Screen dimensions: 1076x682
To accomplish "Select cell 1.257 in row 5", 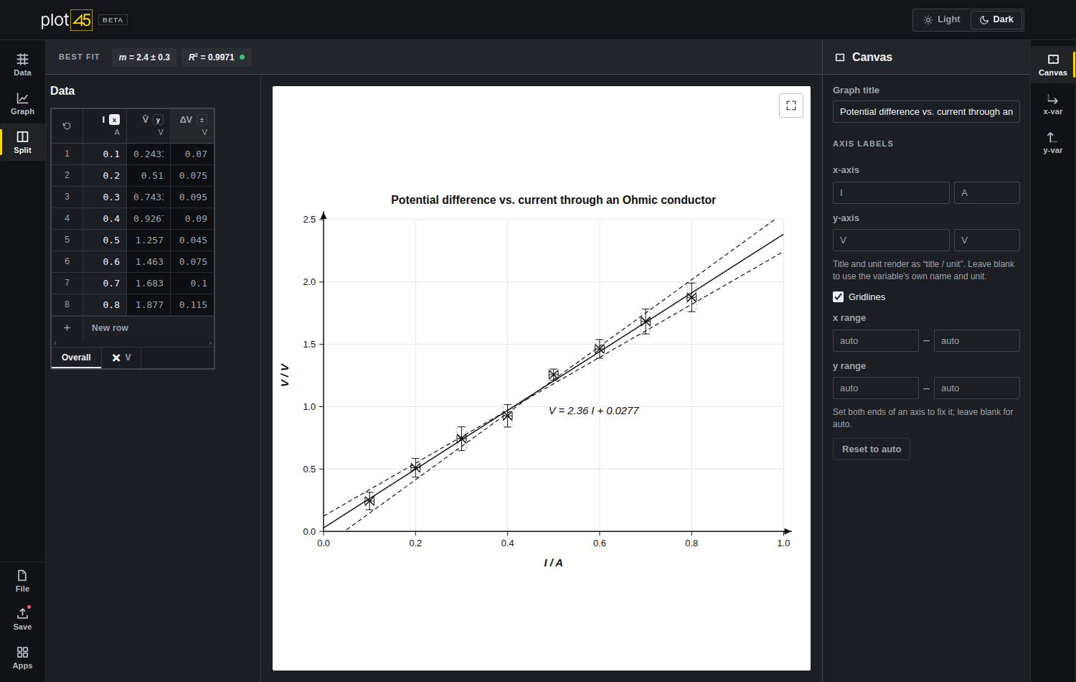I will point(148,240).
